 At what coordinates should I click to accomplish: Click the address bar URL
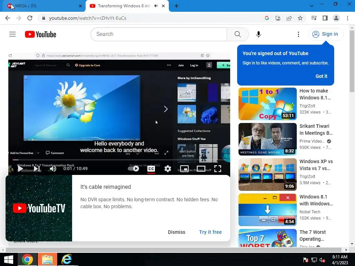[x=88, y=18]
